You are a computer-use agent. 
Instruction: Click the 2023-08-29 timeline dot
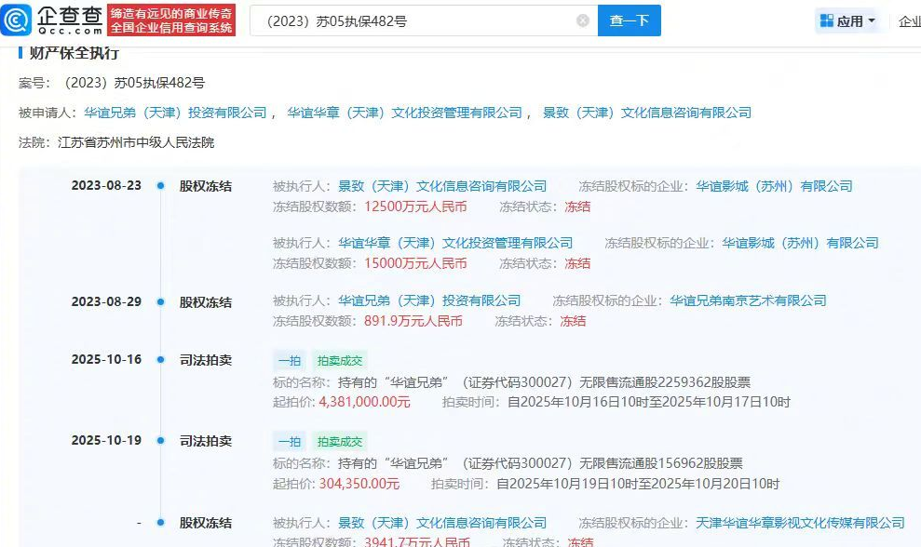(x=160, y=302)
